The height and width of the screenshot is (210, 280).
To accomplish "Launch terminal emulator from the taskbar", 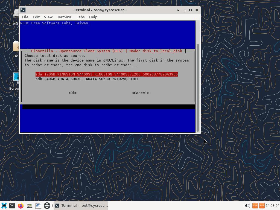I will 12,205.
